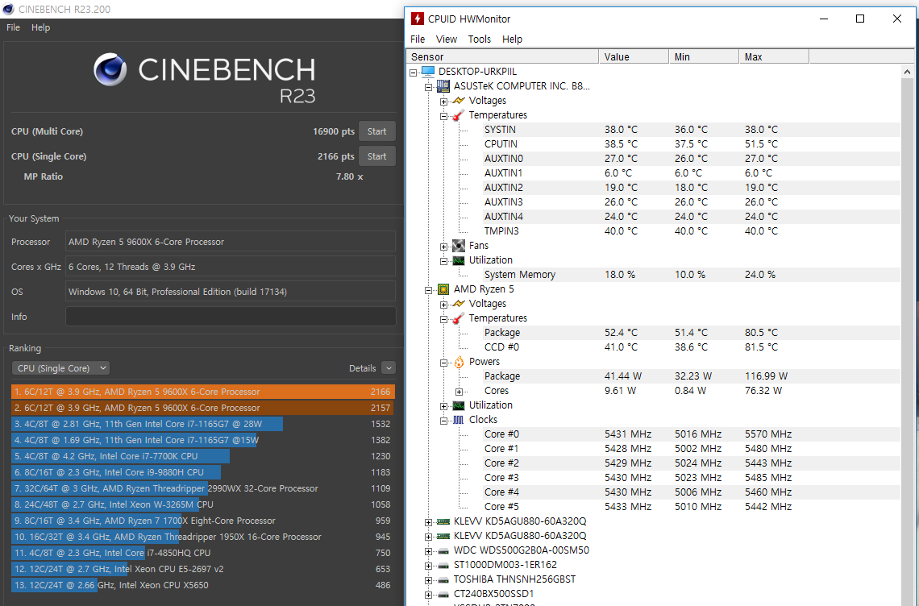Click the motherboard Voltages lightning icon
The width and height of the screenshot is (919, 606).
459,101
